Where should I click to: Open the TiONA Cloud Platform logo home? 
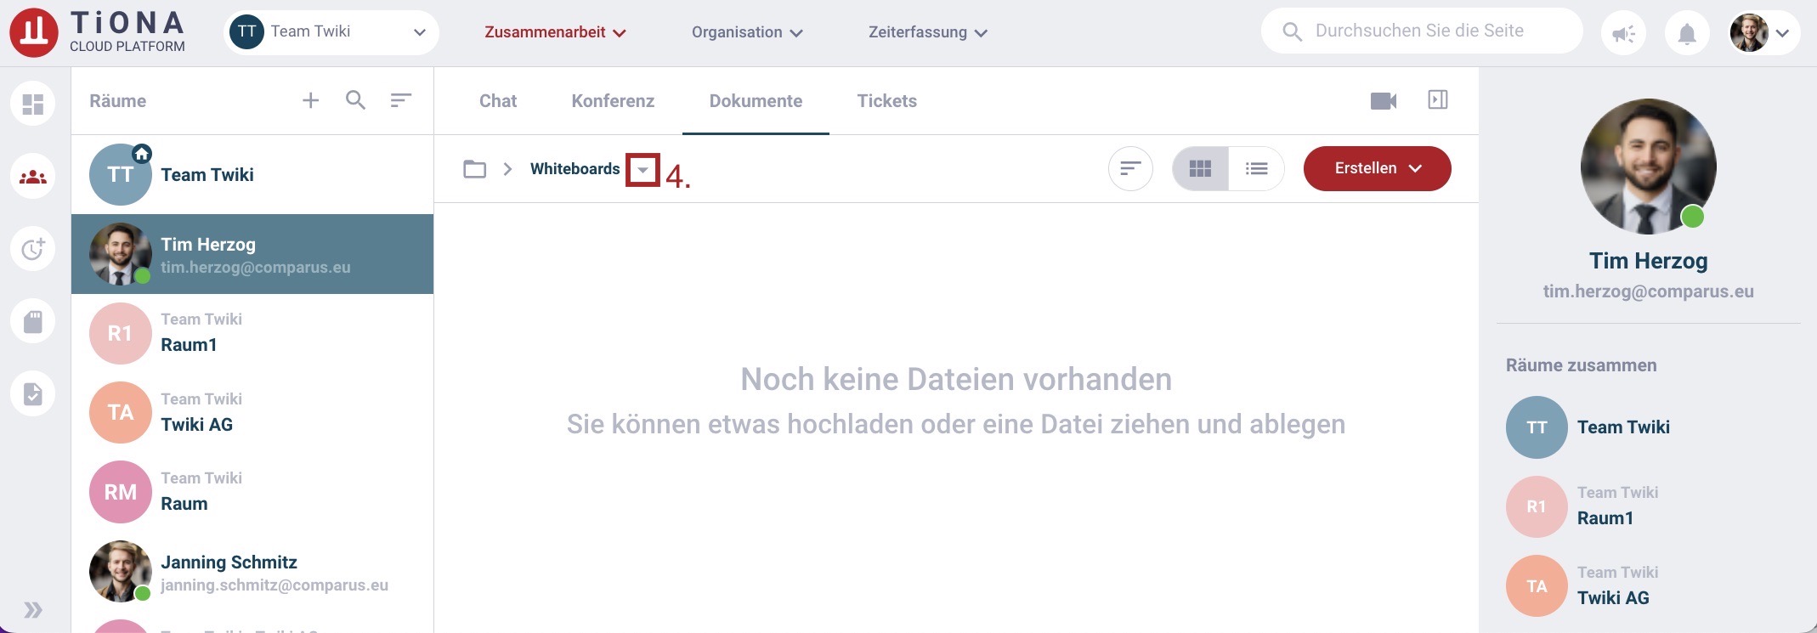(98, 32)
